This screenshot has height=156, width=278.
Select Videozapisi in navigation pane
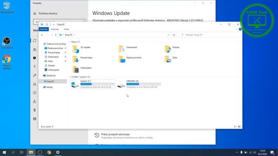pyautogui.click(x=52, y=70)
